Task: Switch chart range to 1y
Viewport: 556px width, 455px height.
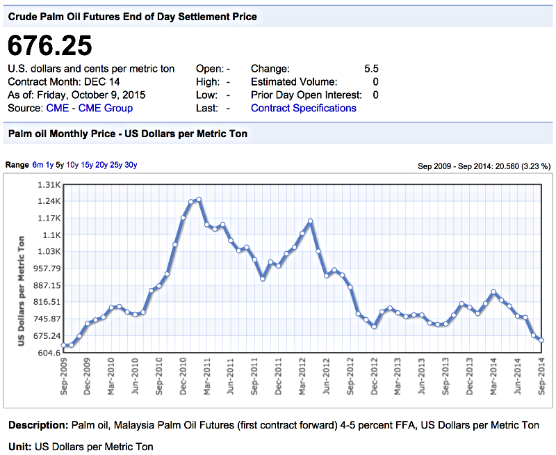Action: [49, 165]
